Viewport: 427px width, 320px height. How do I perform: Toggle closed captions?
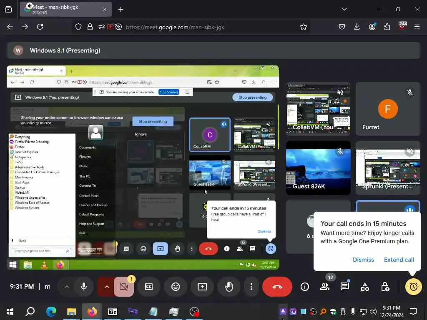tap(149, 287)
